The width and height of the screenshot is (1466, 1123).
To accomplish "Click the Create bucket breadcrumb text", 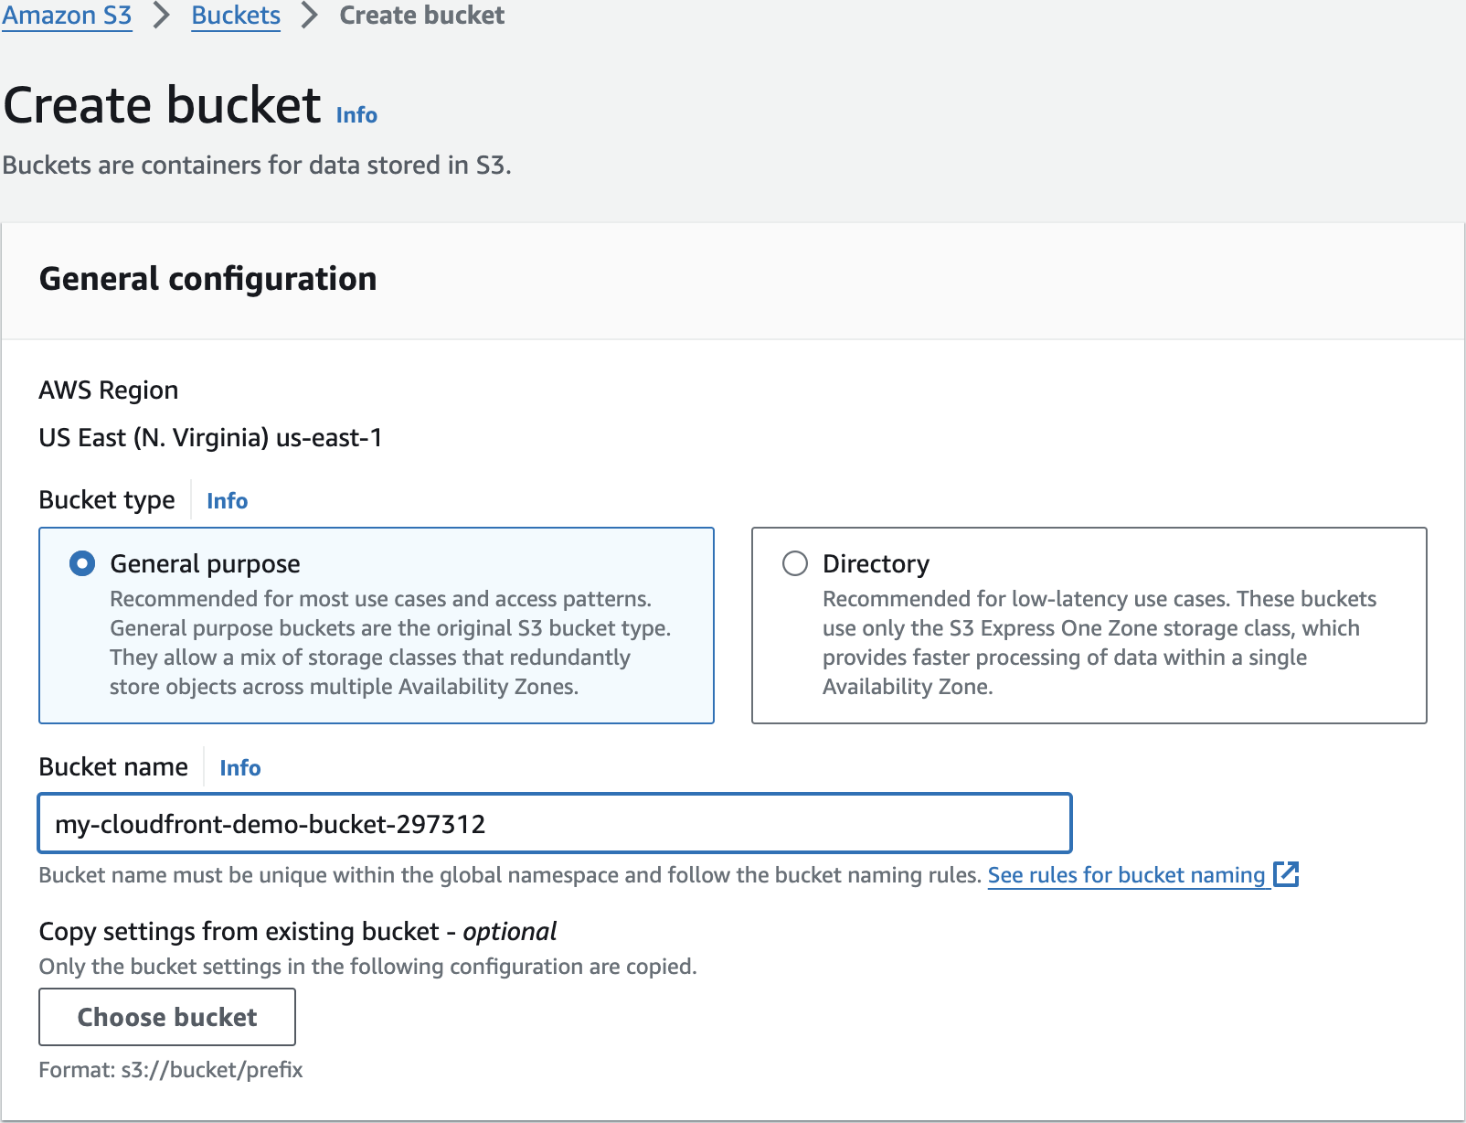I will coord(422,16).
